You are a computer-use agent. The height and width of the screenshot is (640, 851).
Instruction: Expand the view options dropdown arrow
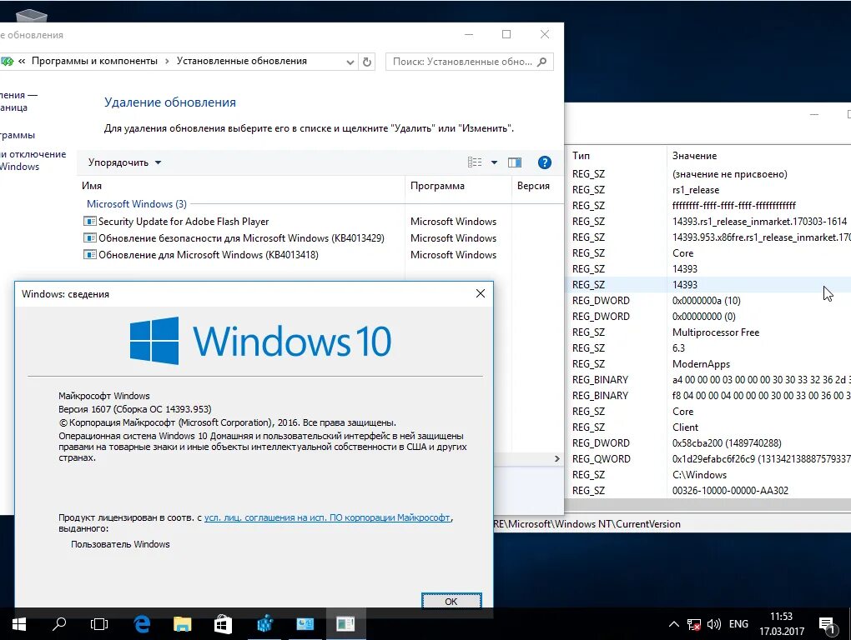pos(495,162)
